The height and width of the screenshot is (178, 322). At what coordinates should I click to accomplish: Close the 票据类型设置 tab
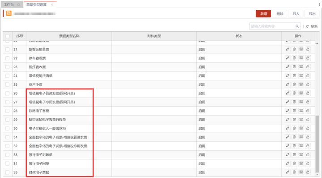52,4
